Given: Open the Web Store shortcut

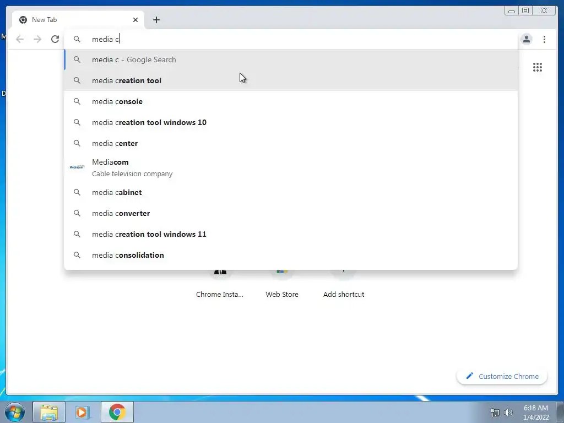Looking at the screenshot, I should 282,284.
